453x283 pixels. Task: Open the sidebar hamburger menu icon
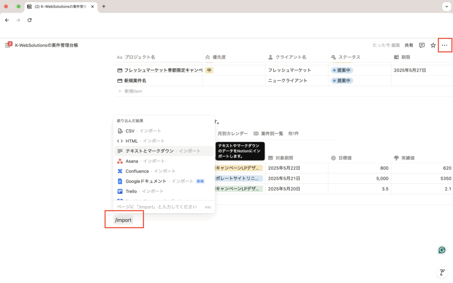pyautogui.click(x=8, y=45)
